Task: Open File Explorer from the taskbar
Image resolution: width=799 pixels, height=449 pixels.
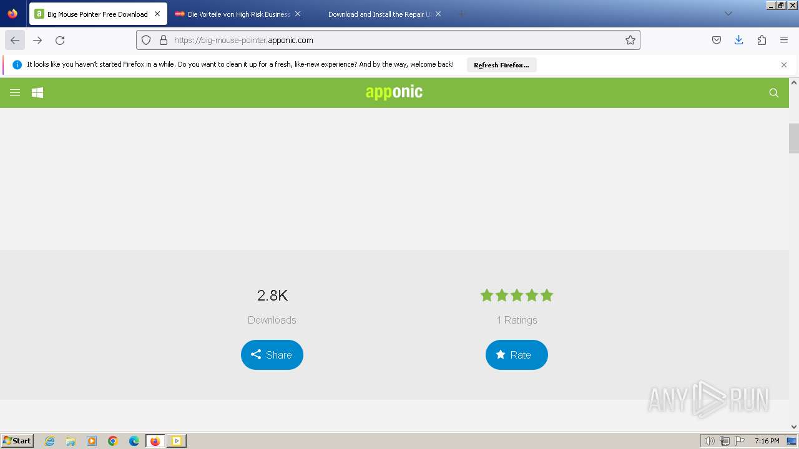Action: click(71, 441)
